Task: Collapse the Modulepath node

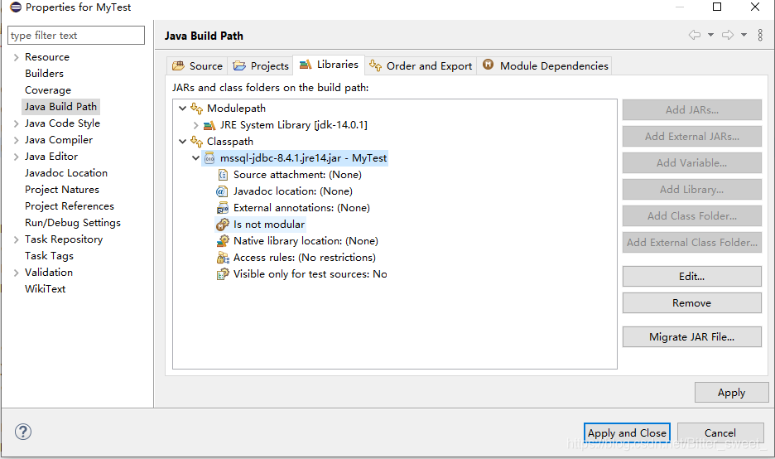Action: [182, 109]
